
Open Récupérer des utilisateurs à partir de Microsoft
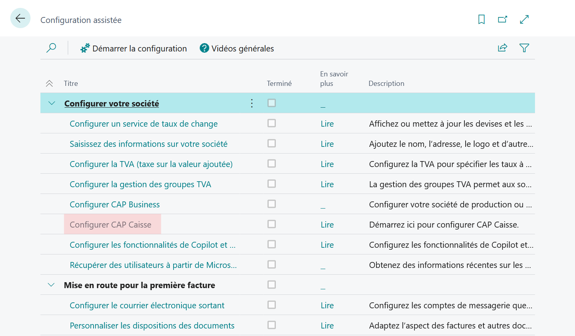click(153, 265)
